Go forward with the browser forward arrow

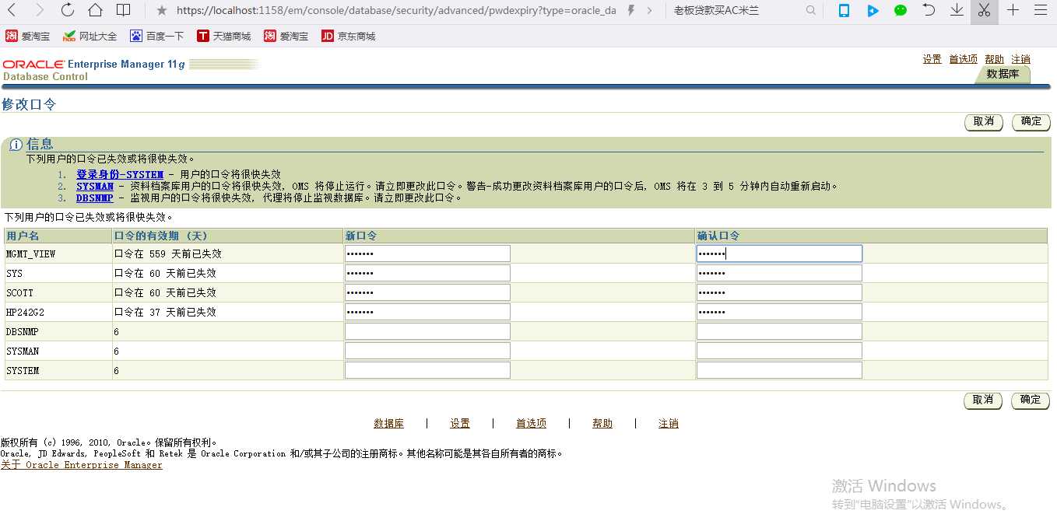click(x=40, y=10)
